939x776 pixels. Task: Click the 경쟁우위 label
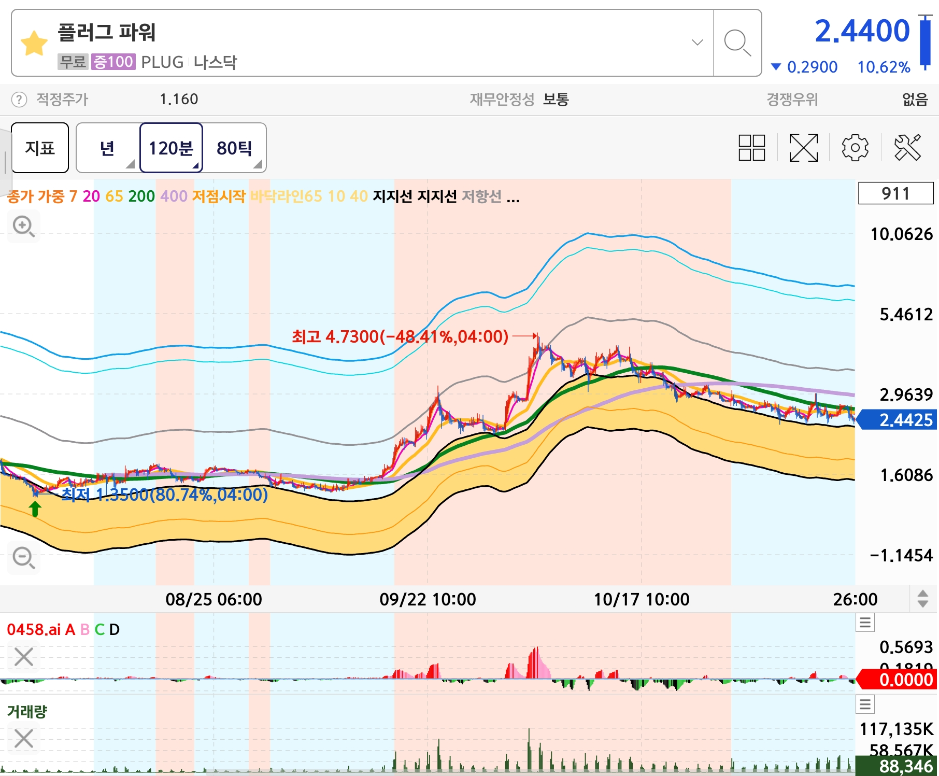[792, 99]
